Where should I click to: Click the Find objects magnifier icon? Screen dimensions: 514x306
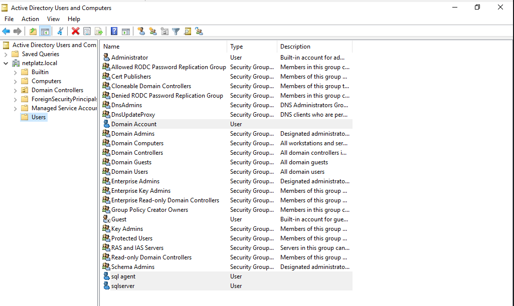(188, 32)
